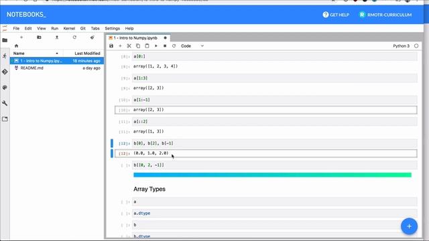This screenshot has width=429, height=241.
Task: Click the kernel status circle indicator
Action: tap(416, 46)
